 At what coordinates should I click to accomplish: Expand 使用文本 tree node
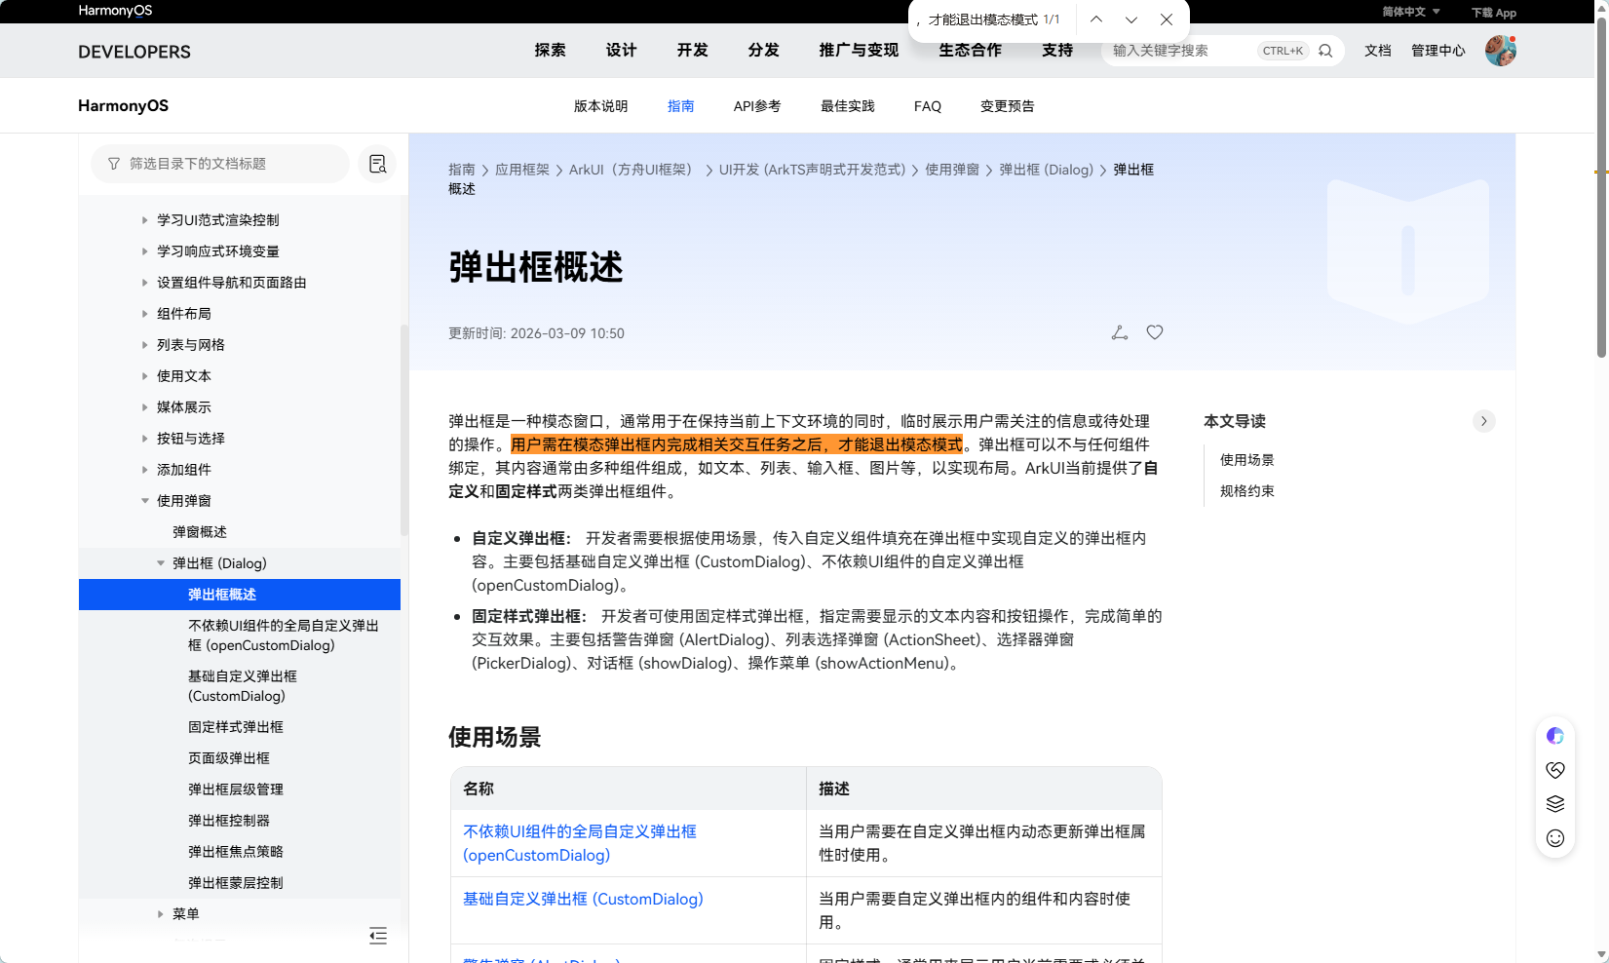(145, 376)
